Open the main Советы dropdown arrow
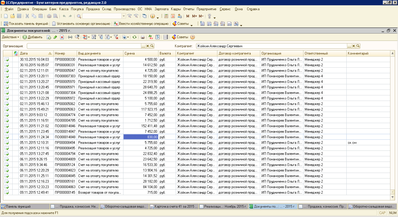The image size is (398, 217). (191, 25)
